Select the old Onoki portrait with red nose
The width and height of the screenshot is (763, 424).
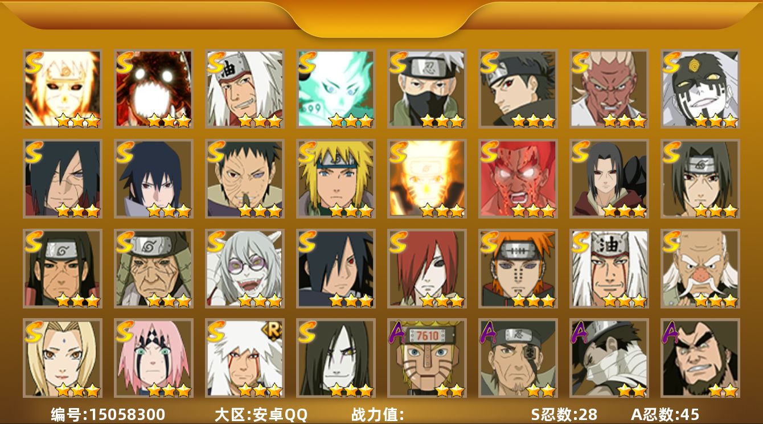[700, 269]
